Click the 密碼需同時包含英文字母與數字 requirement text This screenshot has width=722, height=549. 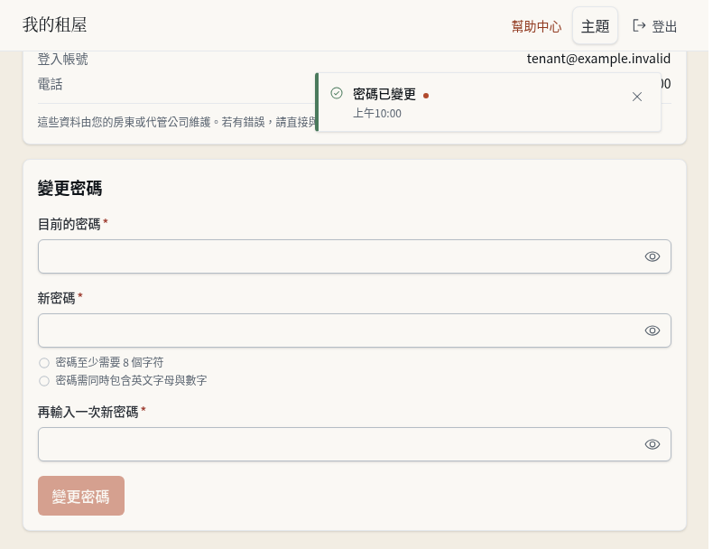(x=131, y=380)
